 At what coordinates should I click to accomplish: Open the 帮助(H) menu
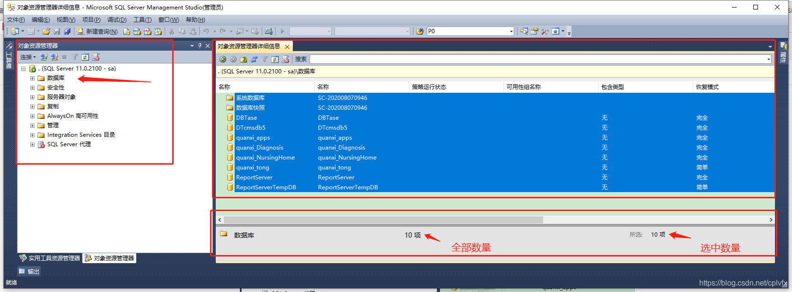tap(195, 19)
